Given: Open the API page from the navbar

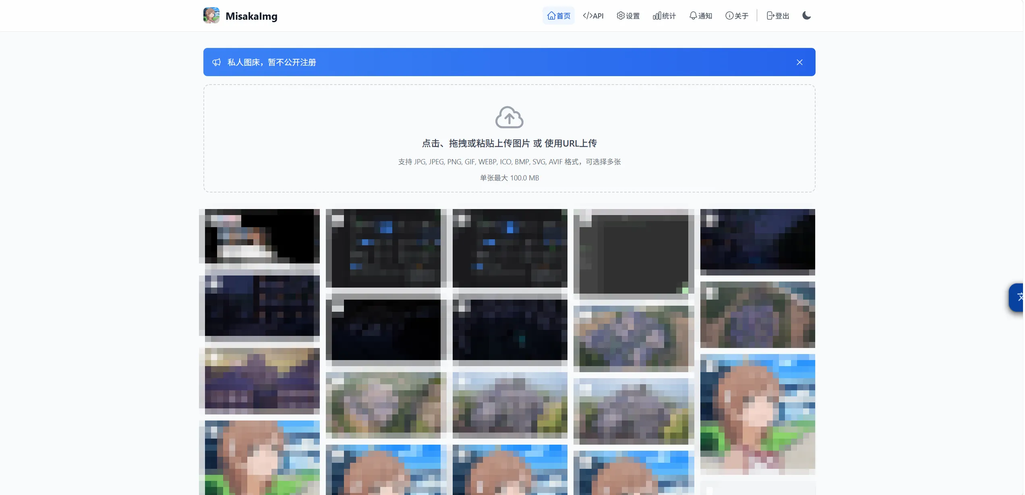Looking at the screenshot, I should (593, 16).
